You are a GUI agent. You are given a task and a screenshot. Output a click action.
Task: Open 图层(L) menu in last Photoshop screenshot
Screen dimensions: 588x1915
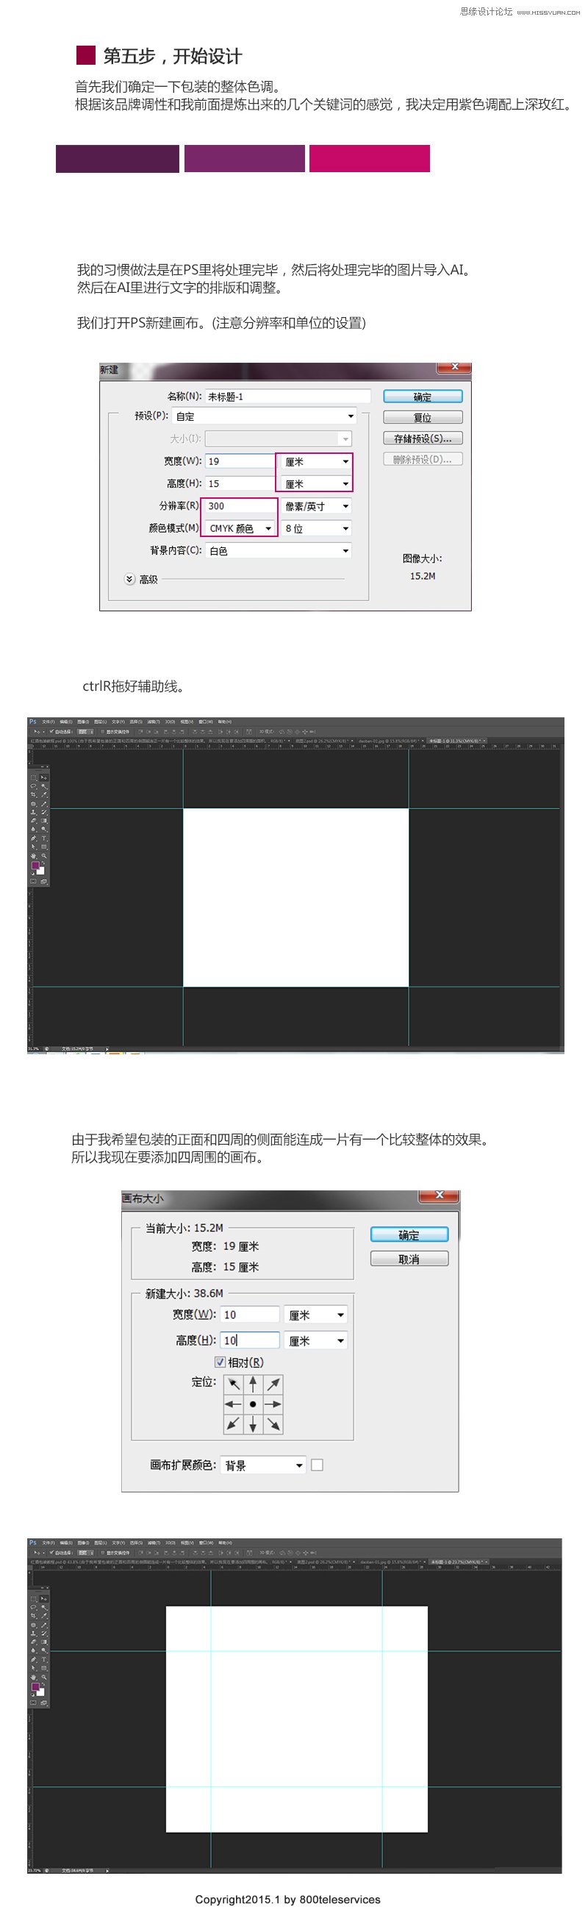pos(100,1543)
